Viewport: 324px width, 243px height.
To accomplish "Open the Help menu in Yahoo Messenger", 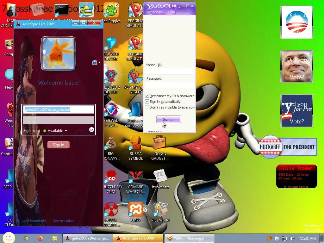I will pyautogui.click(x=171, y=12).
